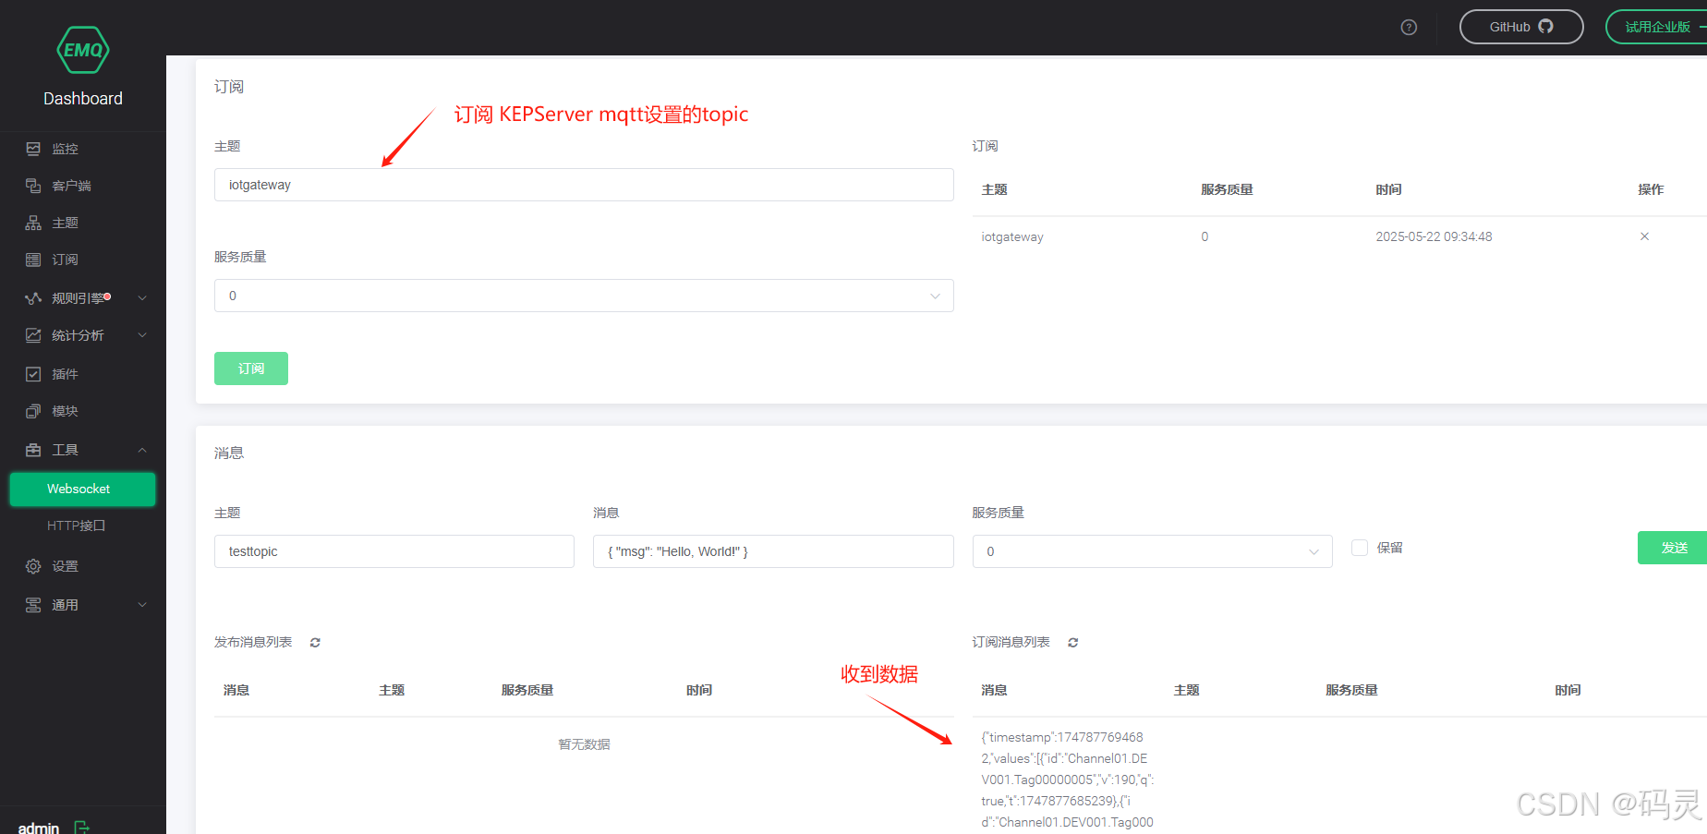Viewport: 1707px width, 834px height.
Task: Click the tools (工具) toolbox icon
Action: (x=33, y=450)
